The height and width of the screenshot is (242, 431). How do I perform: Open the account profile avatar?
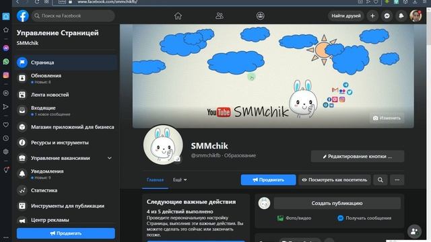(x=416, y=16)
